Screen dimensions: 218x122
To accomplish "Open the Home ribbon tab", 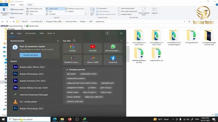I will pos(12,5).
